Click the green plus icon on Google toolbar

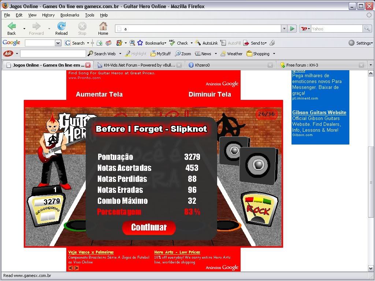click(x=100, y=43)
